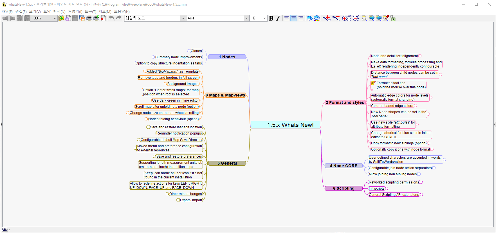
Task: Redo the last undone action
Action: 119,18
